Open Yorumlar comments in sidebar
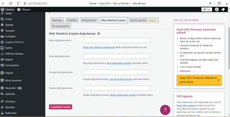Image resolution: width=230 pixels, height=117 pixels. (x=11, y=31)
